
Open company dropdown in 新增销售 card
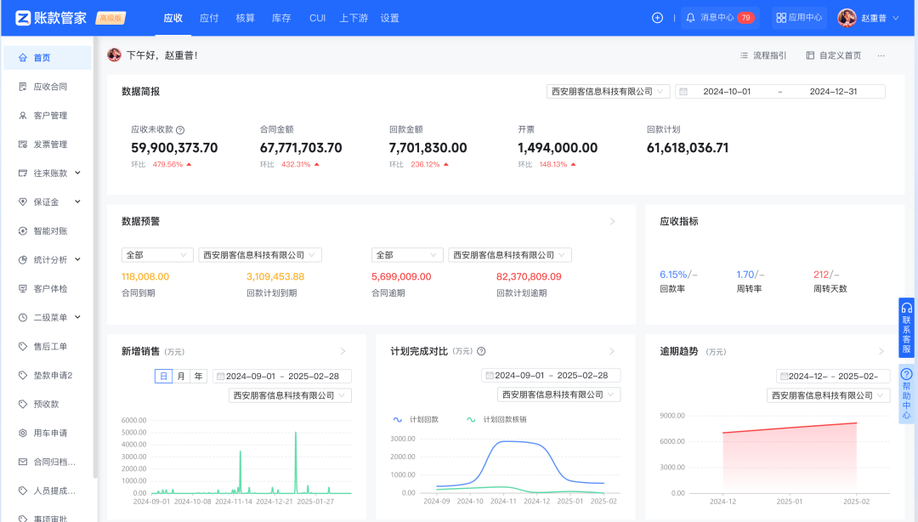[290, 395]
